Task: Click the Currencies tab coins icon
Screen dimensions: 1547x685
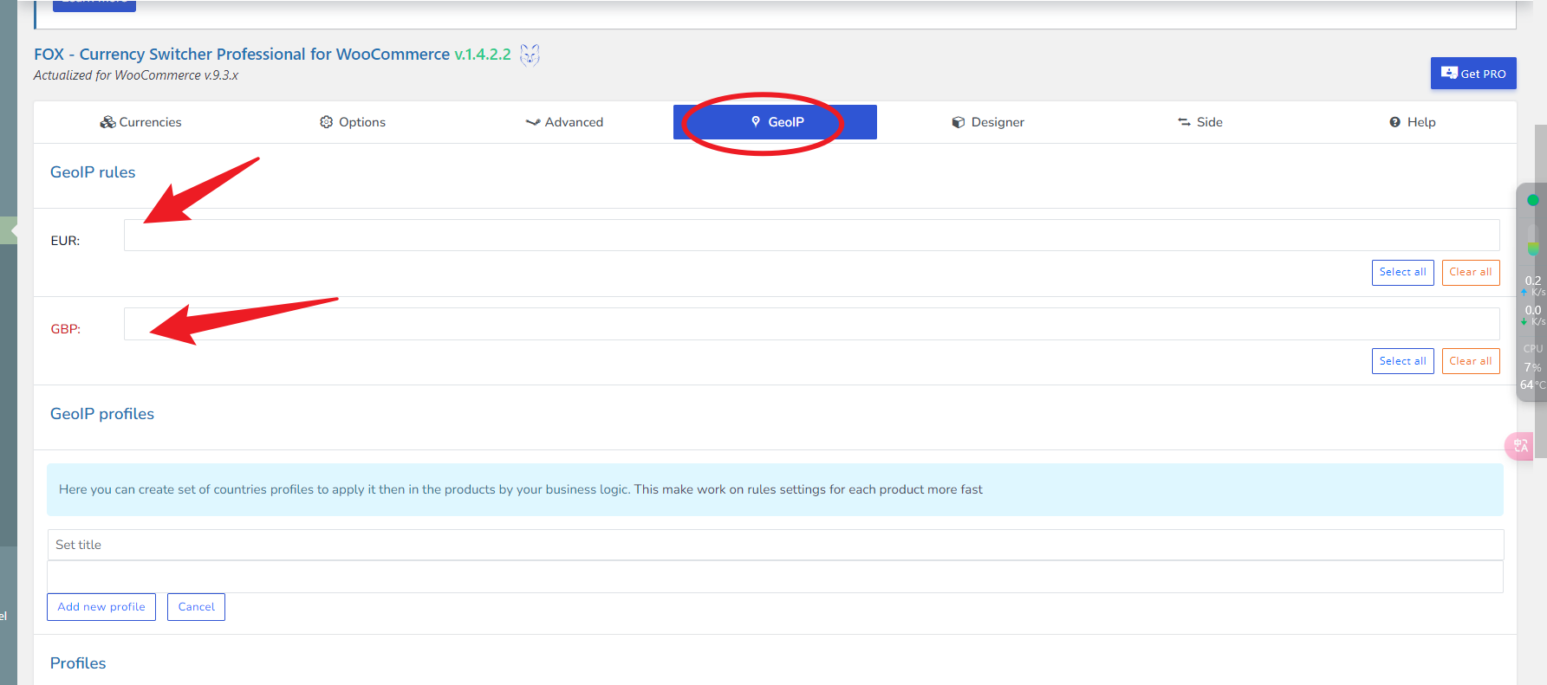Action: click(x=107, y=122)
